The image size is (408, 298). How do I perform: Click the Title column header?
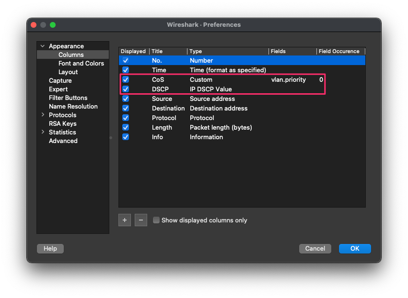coord(168,51)
